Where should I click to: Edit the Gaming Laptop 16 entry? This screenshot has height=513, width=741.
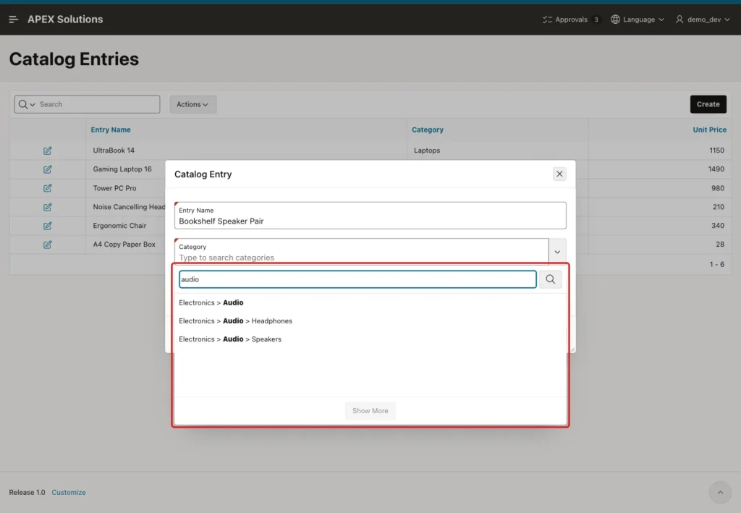(x=47, y=169)
